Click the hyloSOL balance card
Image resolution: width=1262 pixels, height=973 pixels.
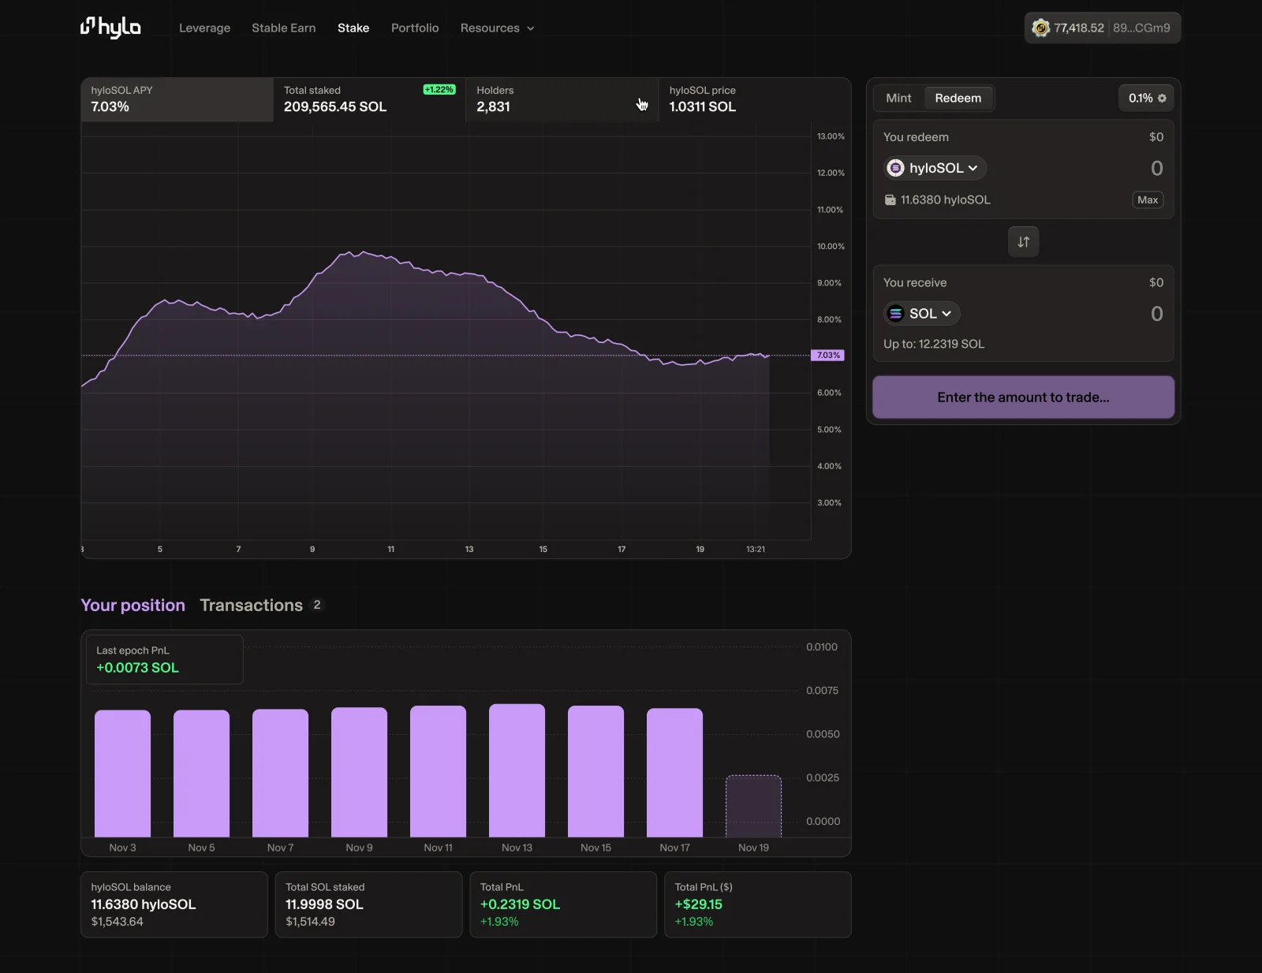[174, 904]
